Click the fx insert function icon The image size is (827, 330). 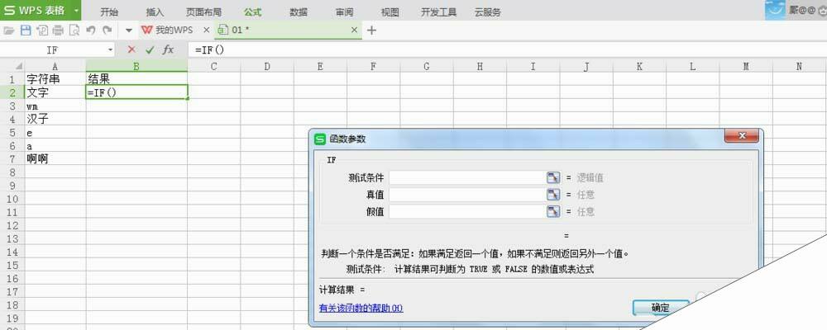pos(168,49)
